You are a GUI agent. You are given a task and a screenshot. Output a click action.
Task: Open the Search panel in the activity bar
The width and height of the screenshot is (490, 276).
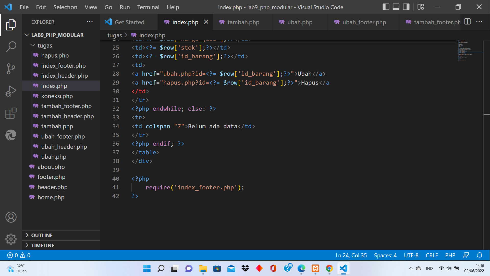tap(11, 47)
